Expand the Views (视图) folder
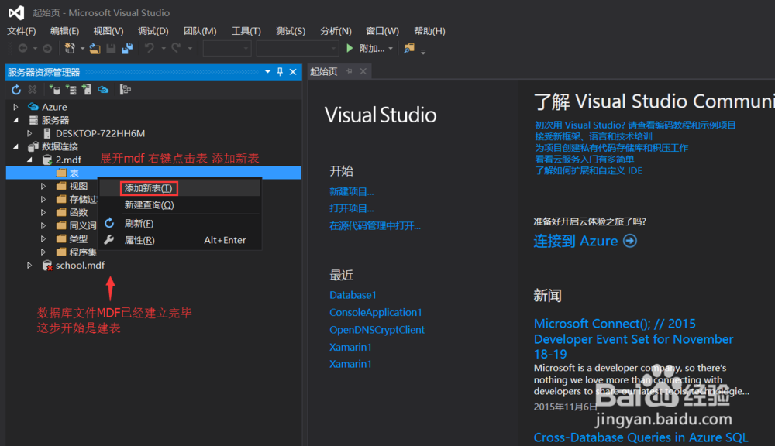 [x=43, y=186]
